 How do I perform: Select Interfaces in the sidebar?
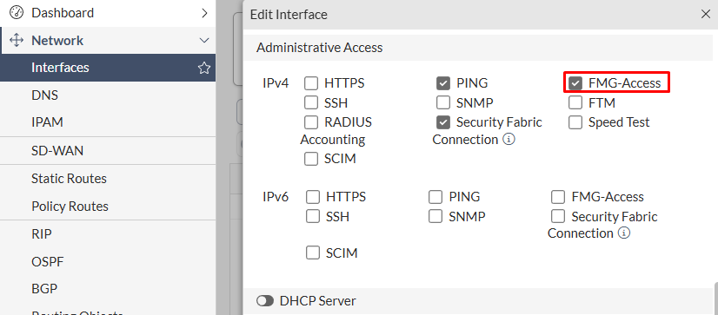click(108, 68)
